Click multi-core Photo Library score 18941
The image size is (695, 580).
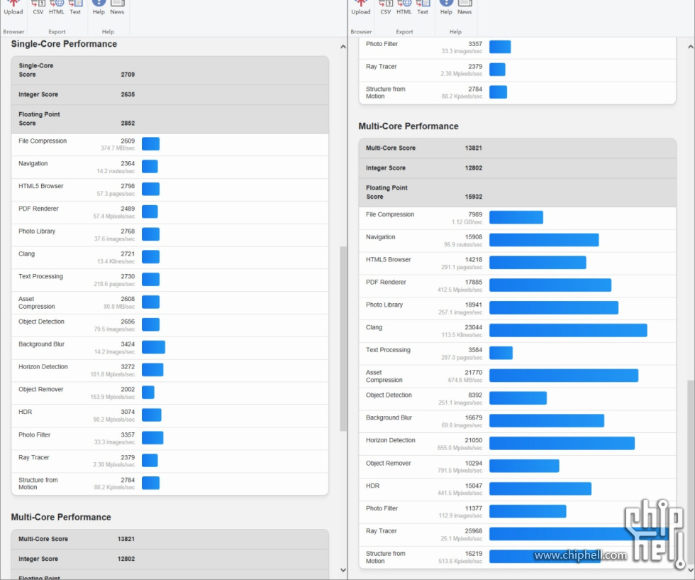(474, 305)
